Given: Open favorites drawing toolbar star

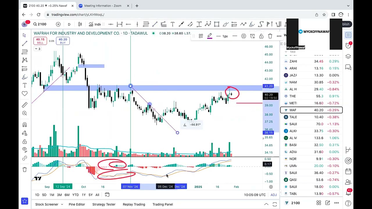Looking at the screenshot, I should point(24,201).
